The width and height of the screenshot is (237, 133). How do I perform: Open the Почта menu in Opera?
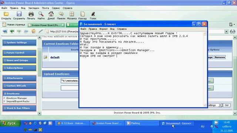point(45,8)
